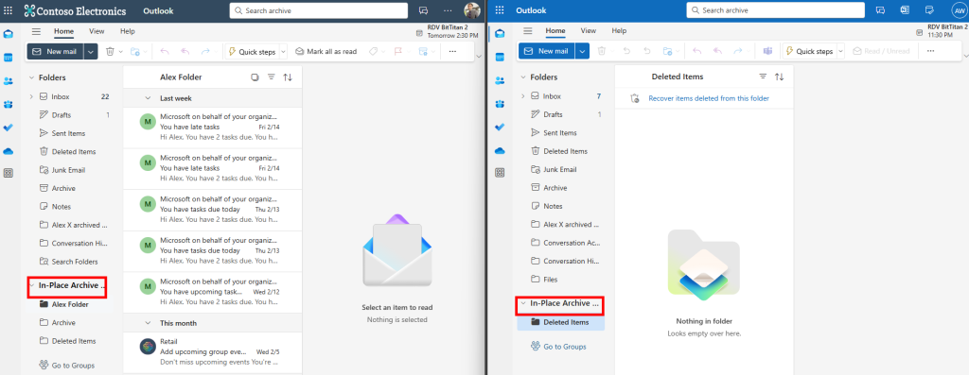Click Reply arrow in Contoso toolbar
This screenshot has height=375, width=969.
pyautogui.click(x=165, y=52)
